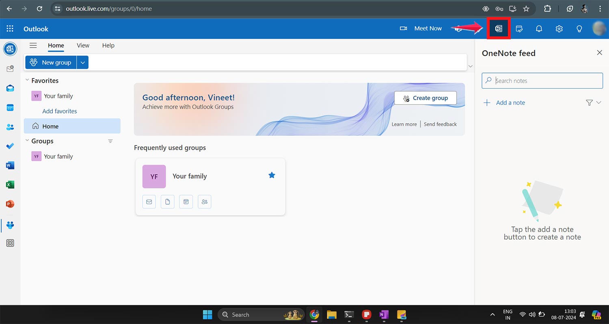The image size is (609, 324).
Task: Open the OneNote feed icon in the header
Action: pyautogui.click(x=499, y=28)
